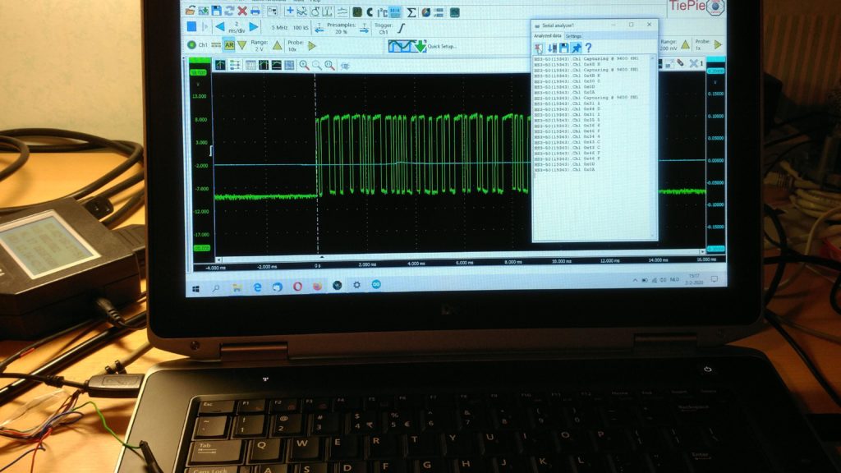Click the blue plus add-graph icon
Viewport: 841px width, 473px height.
pos(290,10)
